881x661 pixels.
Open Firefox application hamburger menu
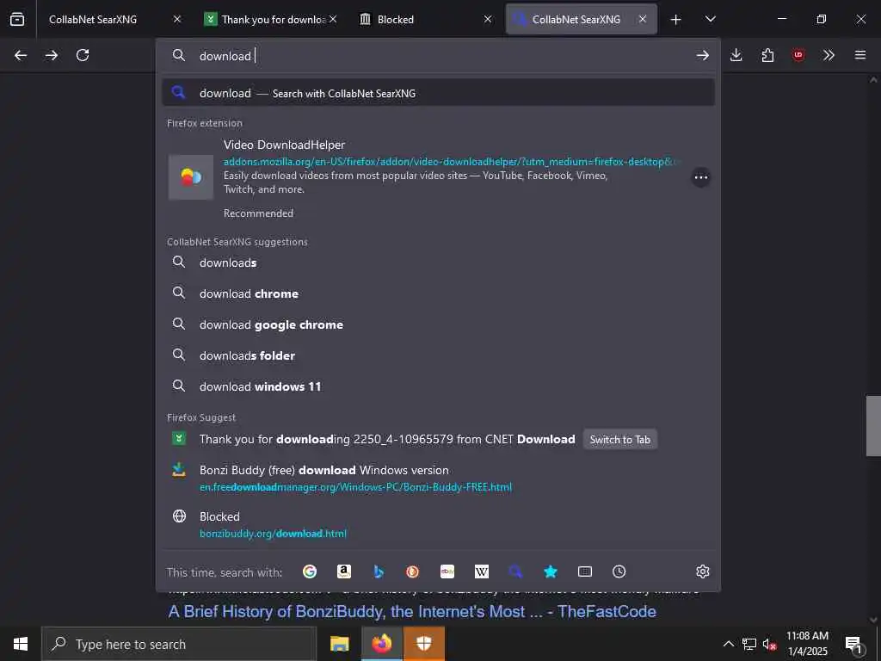click(x=860, y=55)
